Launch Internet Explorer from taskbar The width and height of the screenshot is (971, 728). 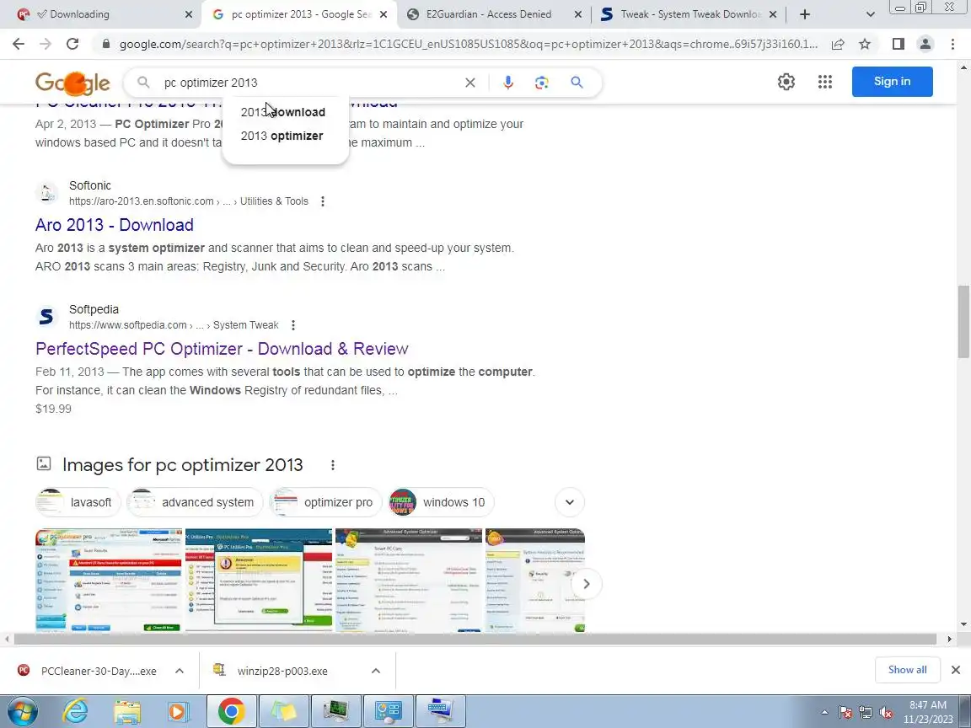76,711
